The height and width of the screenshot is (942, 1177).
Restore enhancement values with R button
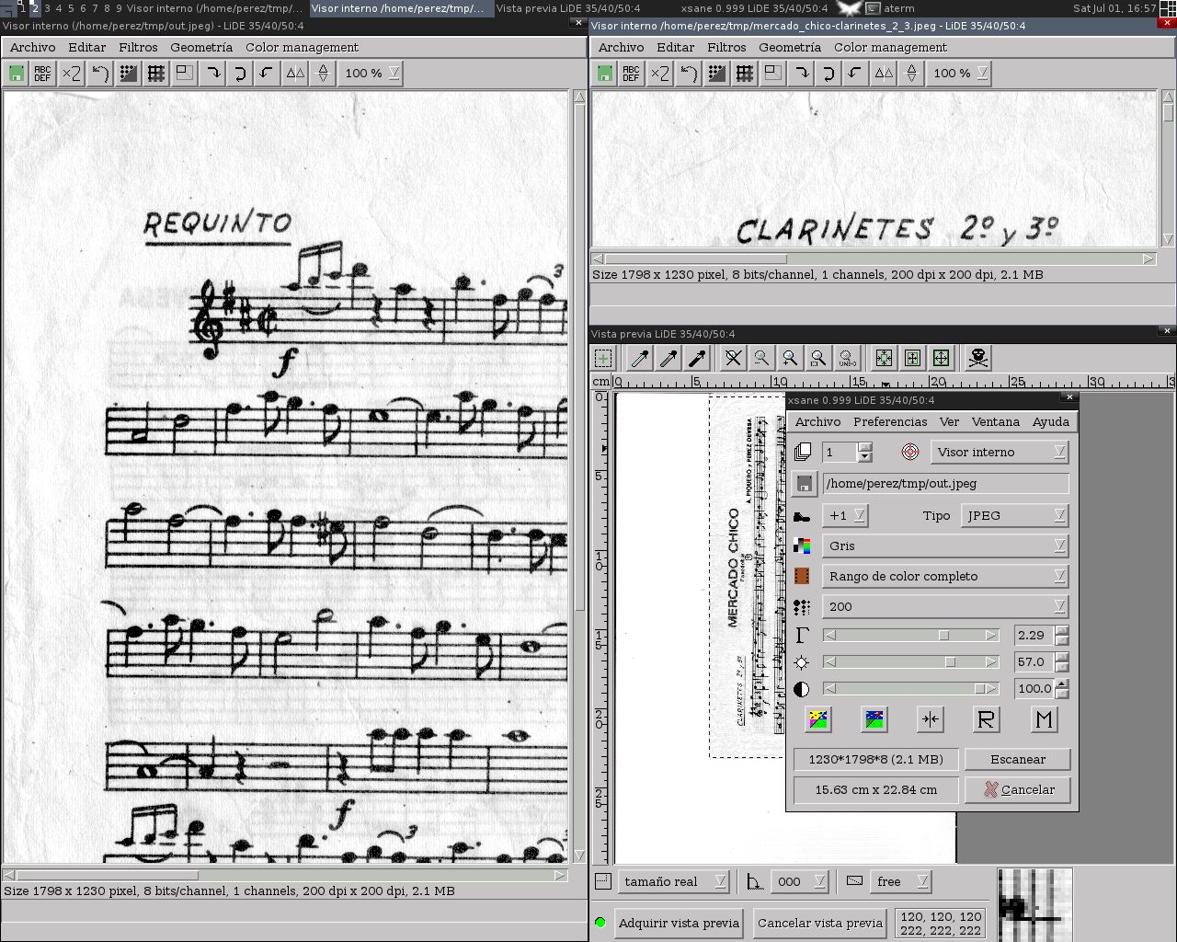pos(987,719)
